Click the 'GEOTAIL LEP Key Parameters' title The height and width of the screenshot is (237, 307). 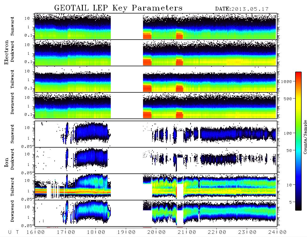[x=118, y=8]
